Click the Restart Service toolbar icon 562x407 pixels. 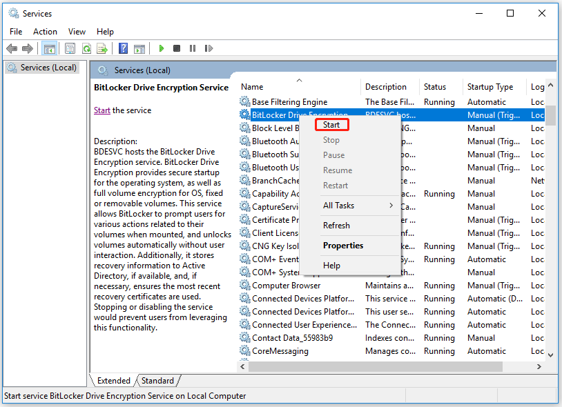(x=209, y=48)
